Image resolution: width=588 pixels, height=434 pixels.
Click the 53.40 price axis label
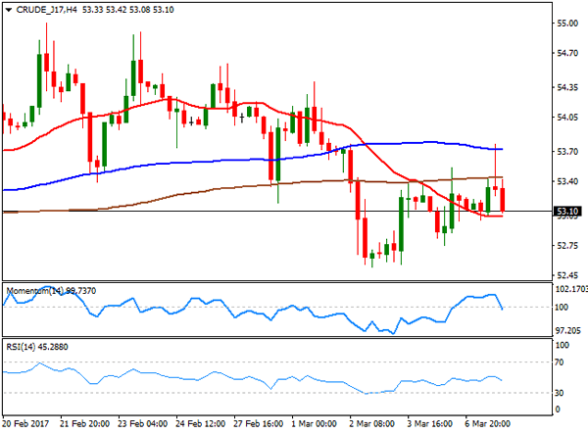click(x=567, y=181)
